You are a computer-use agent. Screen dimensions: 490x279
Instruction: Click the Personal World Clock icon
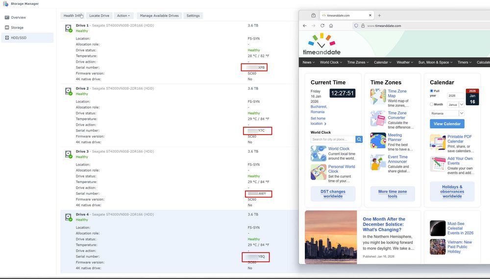tap(318, 172)
